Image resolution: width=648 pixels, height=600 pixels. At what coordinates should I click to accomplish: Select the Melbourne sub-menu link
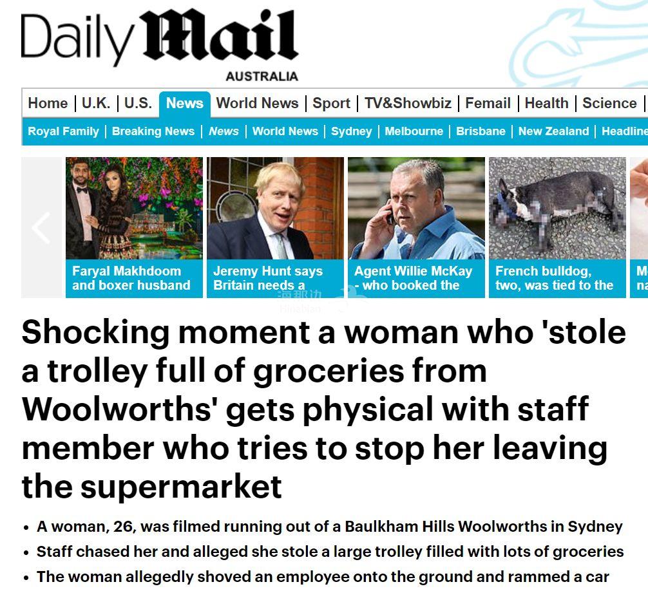414,131
